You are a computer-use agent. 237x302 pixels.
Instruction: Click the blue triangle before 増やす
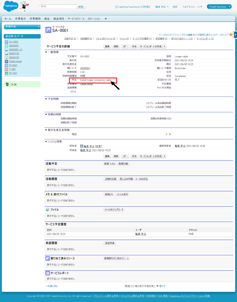point(157,286)
